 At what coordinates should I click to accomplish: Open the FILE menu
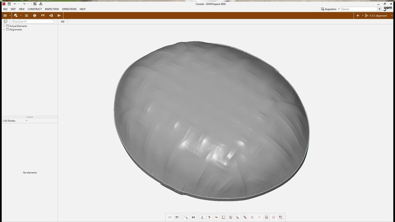tap(5, 9)
